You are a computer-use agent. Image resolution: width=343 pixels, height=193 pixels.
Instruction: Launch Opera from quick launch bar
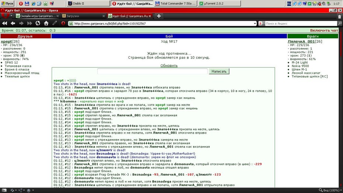[x=21, y=3]
